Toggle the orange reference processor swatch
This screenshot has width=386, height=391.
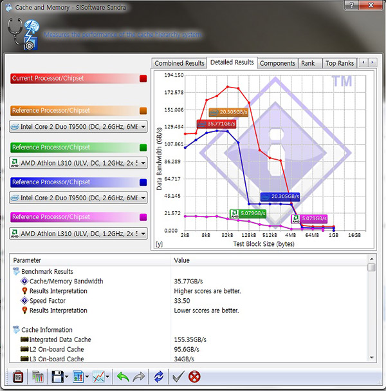pos(143,111)
